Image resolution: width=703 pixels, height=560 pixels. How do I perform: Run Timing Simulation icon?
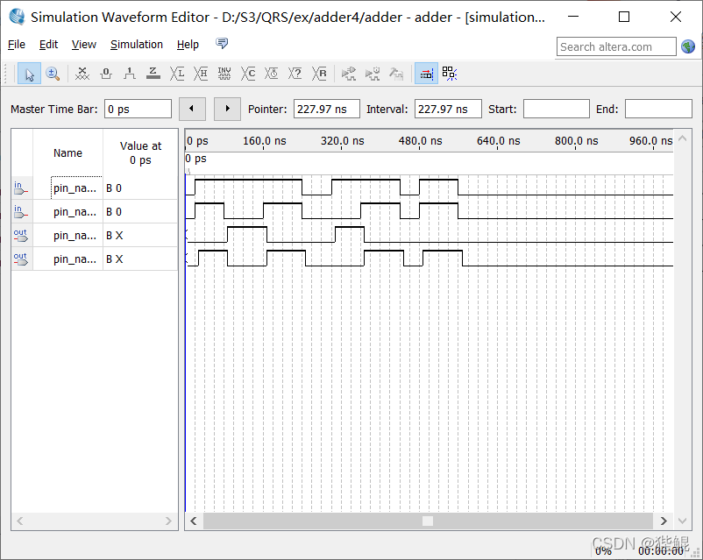(373, 74)
